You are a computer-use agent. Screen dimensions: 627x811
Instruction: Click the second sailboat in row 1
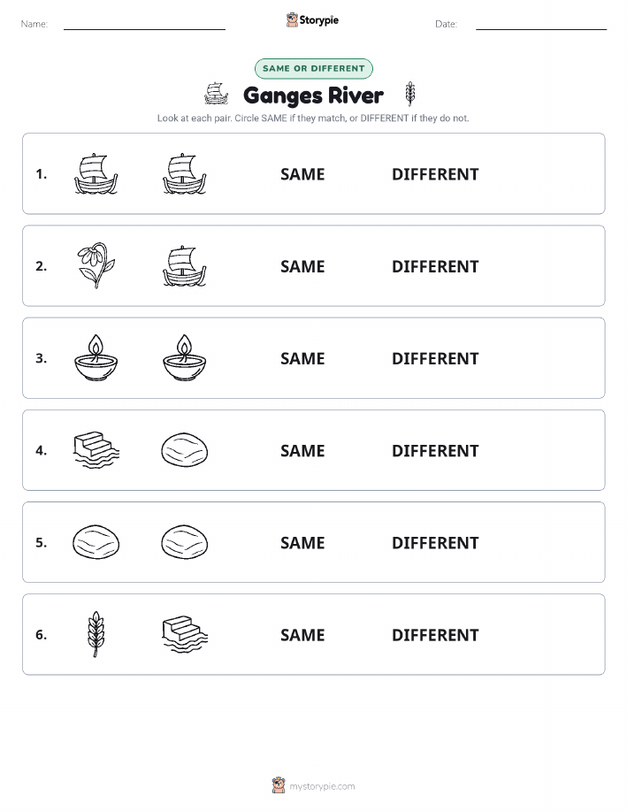tap(185, 173)
